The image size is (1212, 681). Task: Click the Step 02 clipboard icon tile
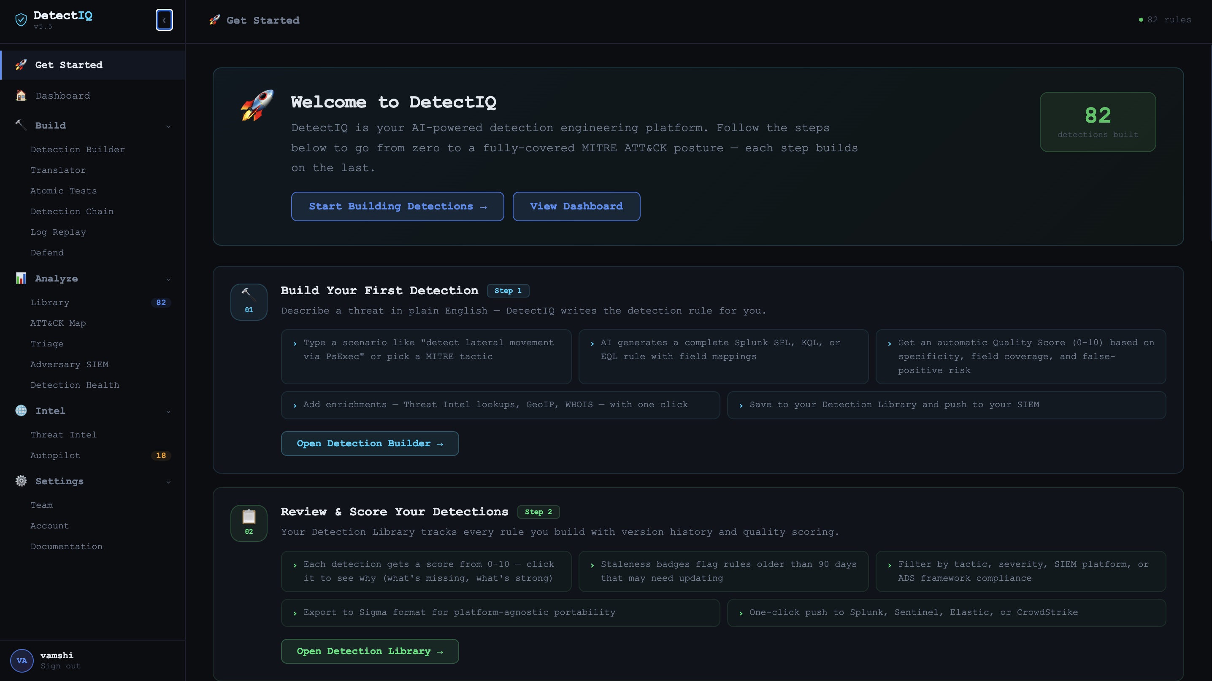pyautogui.click(x=249, y=523)
